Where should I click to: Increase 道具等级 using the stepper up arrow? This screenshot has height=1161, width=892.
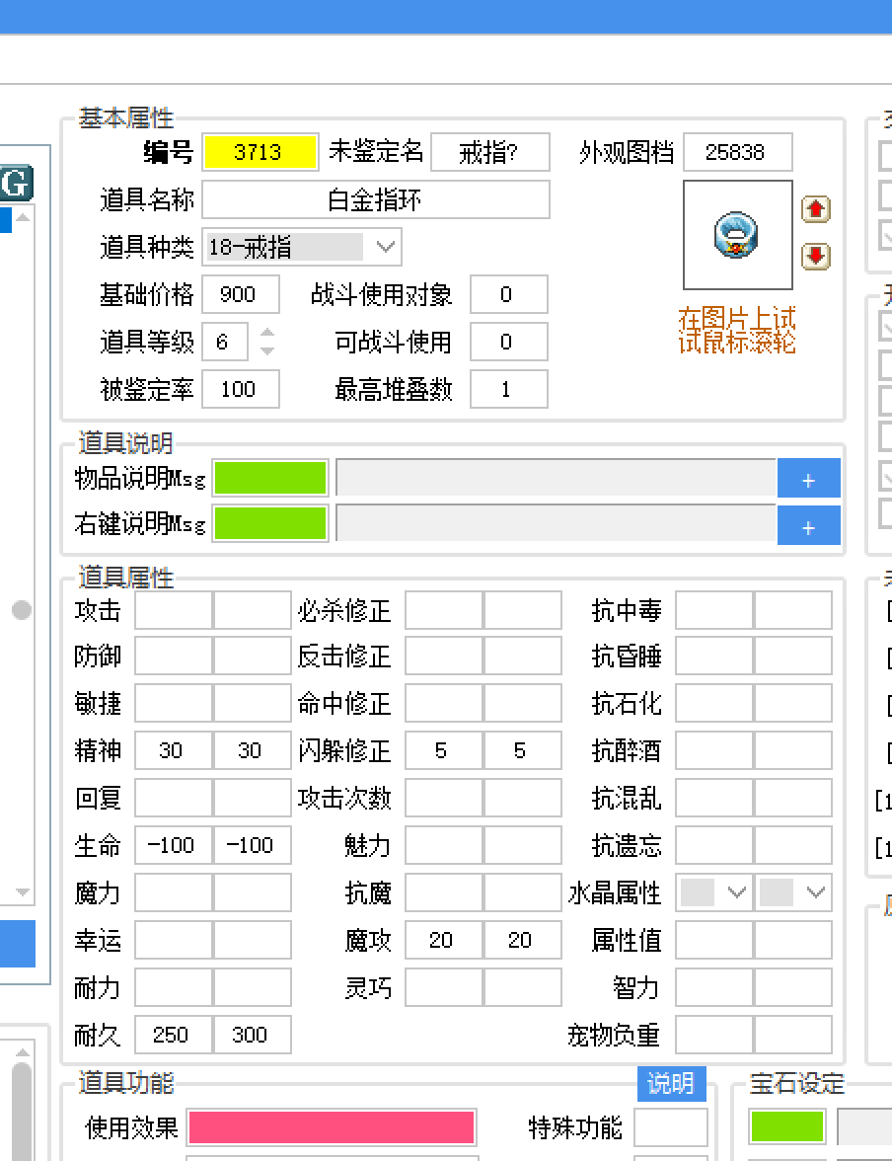[x=267, y=335]
